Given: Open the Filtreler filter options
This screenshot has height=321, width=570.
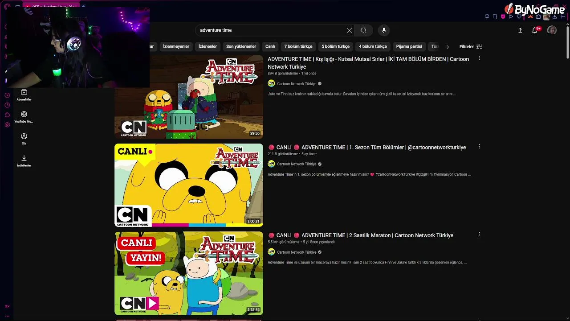Looking at the screenshot, I should pos(471,47).
